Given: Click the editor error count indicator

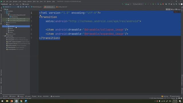Looking at the screenshot, I should 176,12.
